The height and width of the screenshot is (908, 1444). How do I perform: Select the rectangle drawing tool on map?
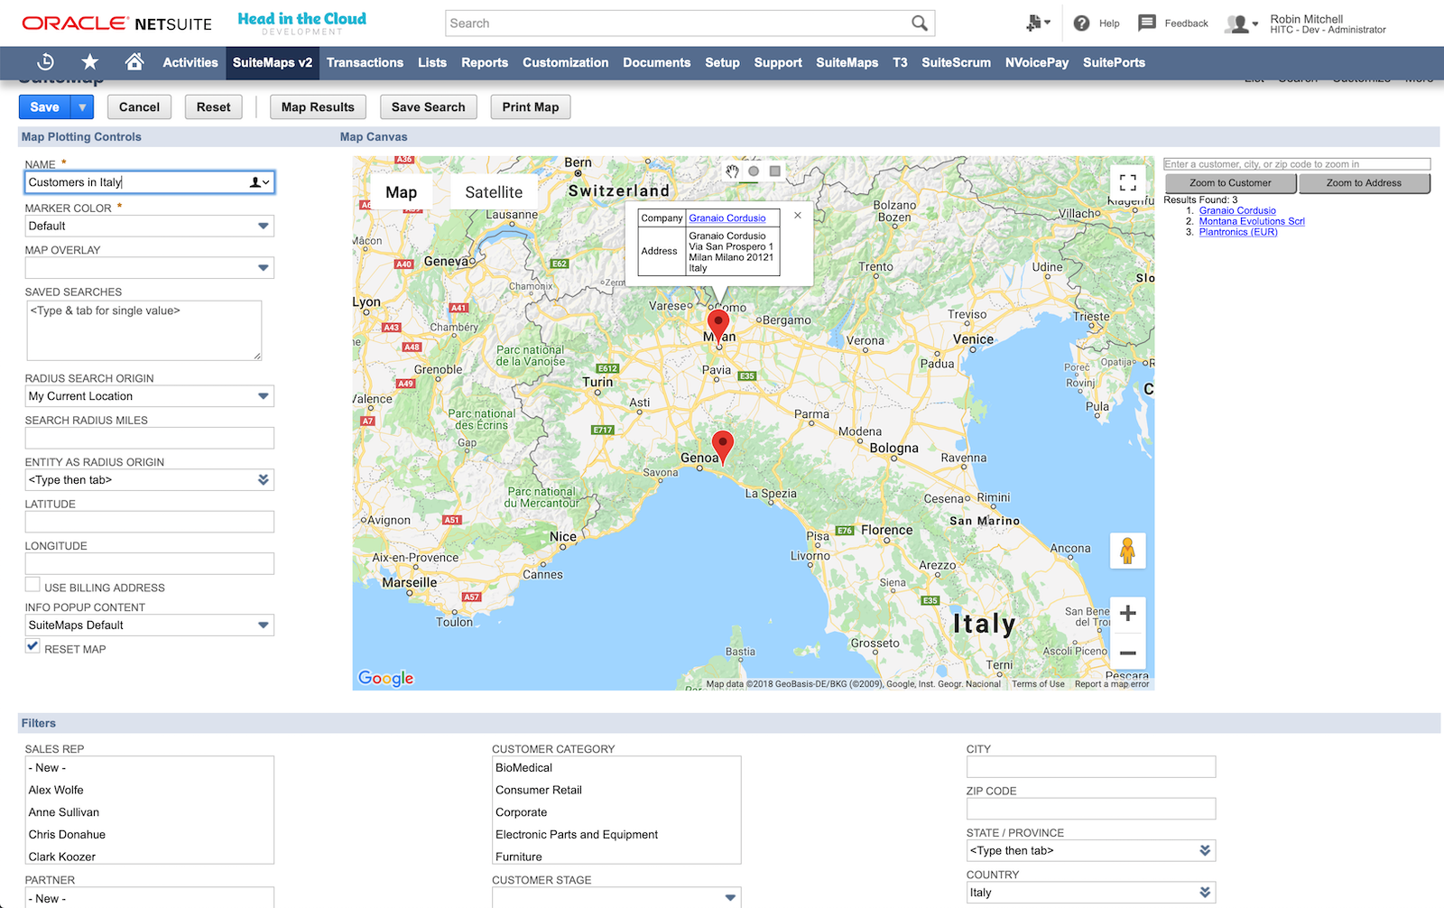click(x=774, y=171)
